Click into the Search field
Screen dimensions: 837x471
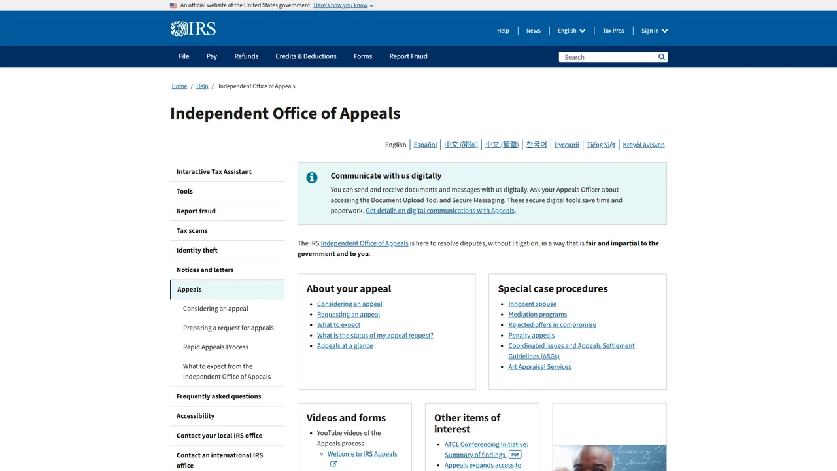[x=608, y=57]
